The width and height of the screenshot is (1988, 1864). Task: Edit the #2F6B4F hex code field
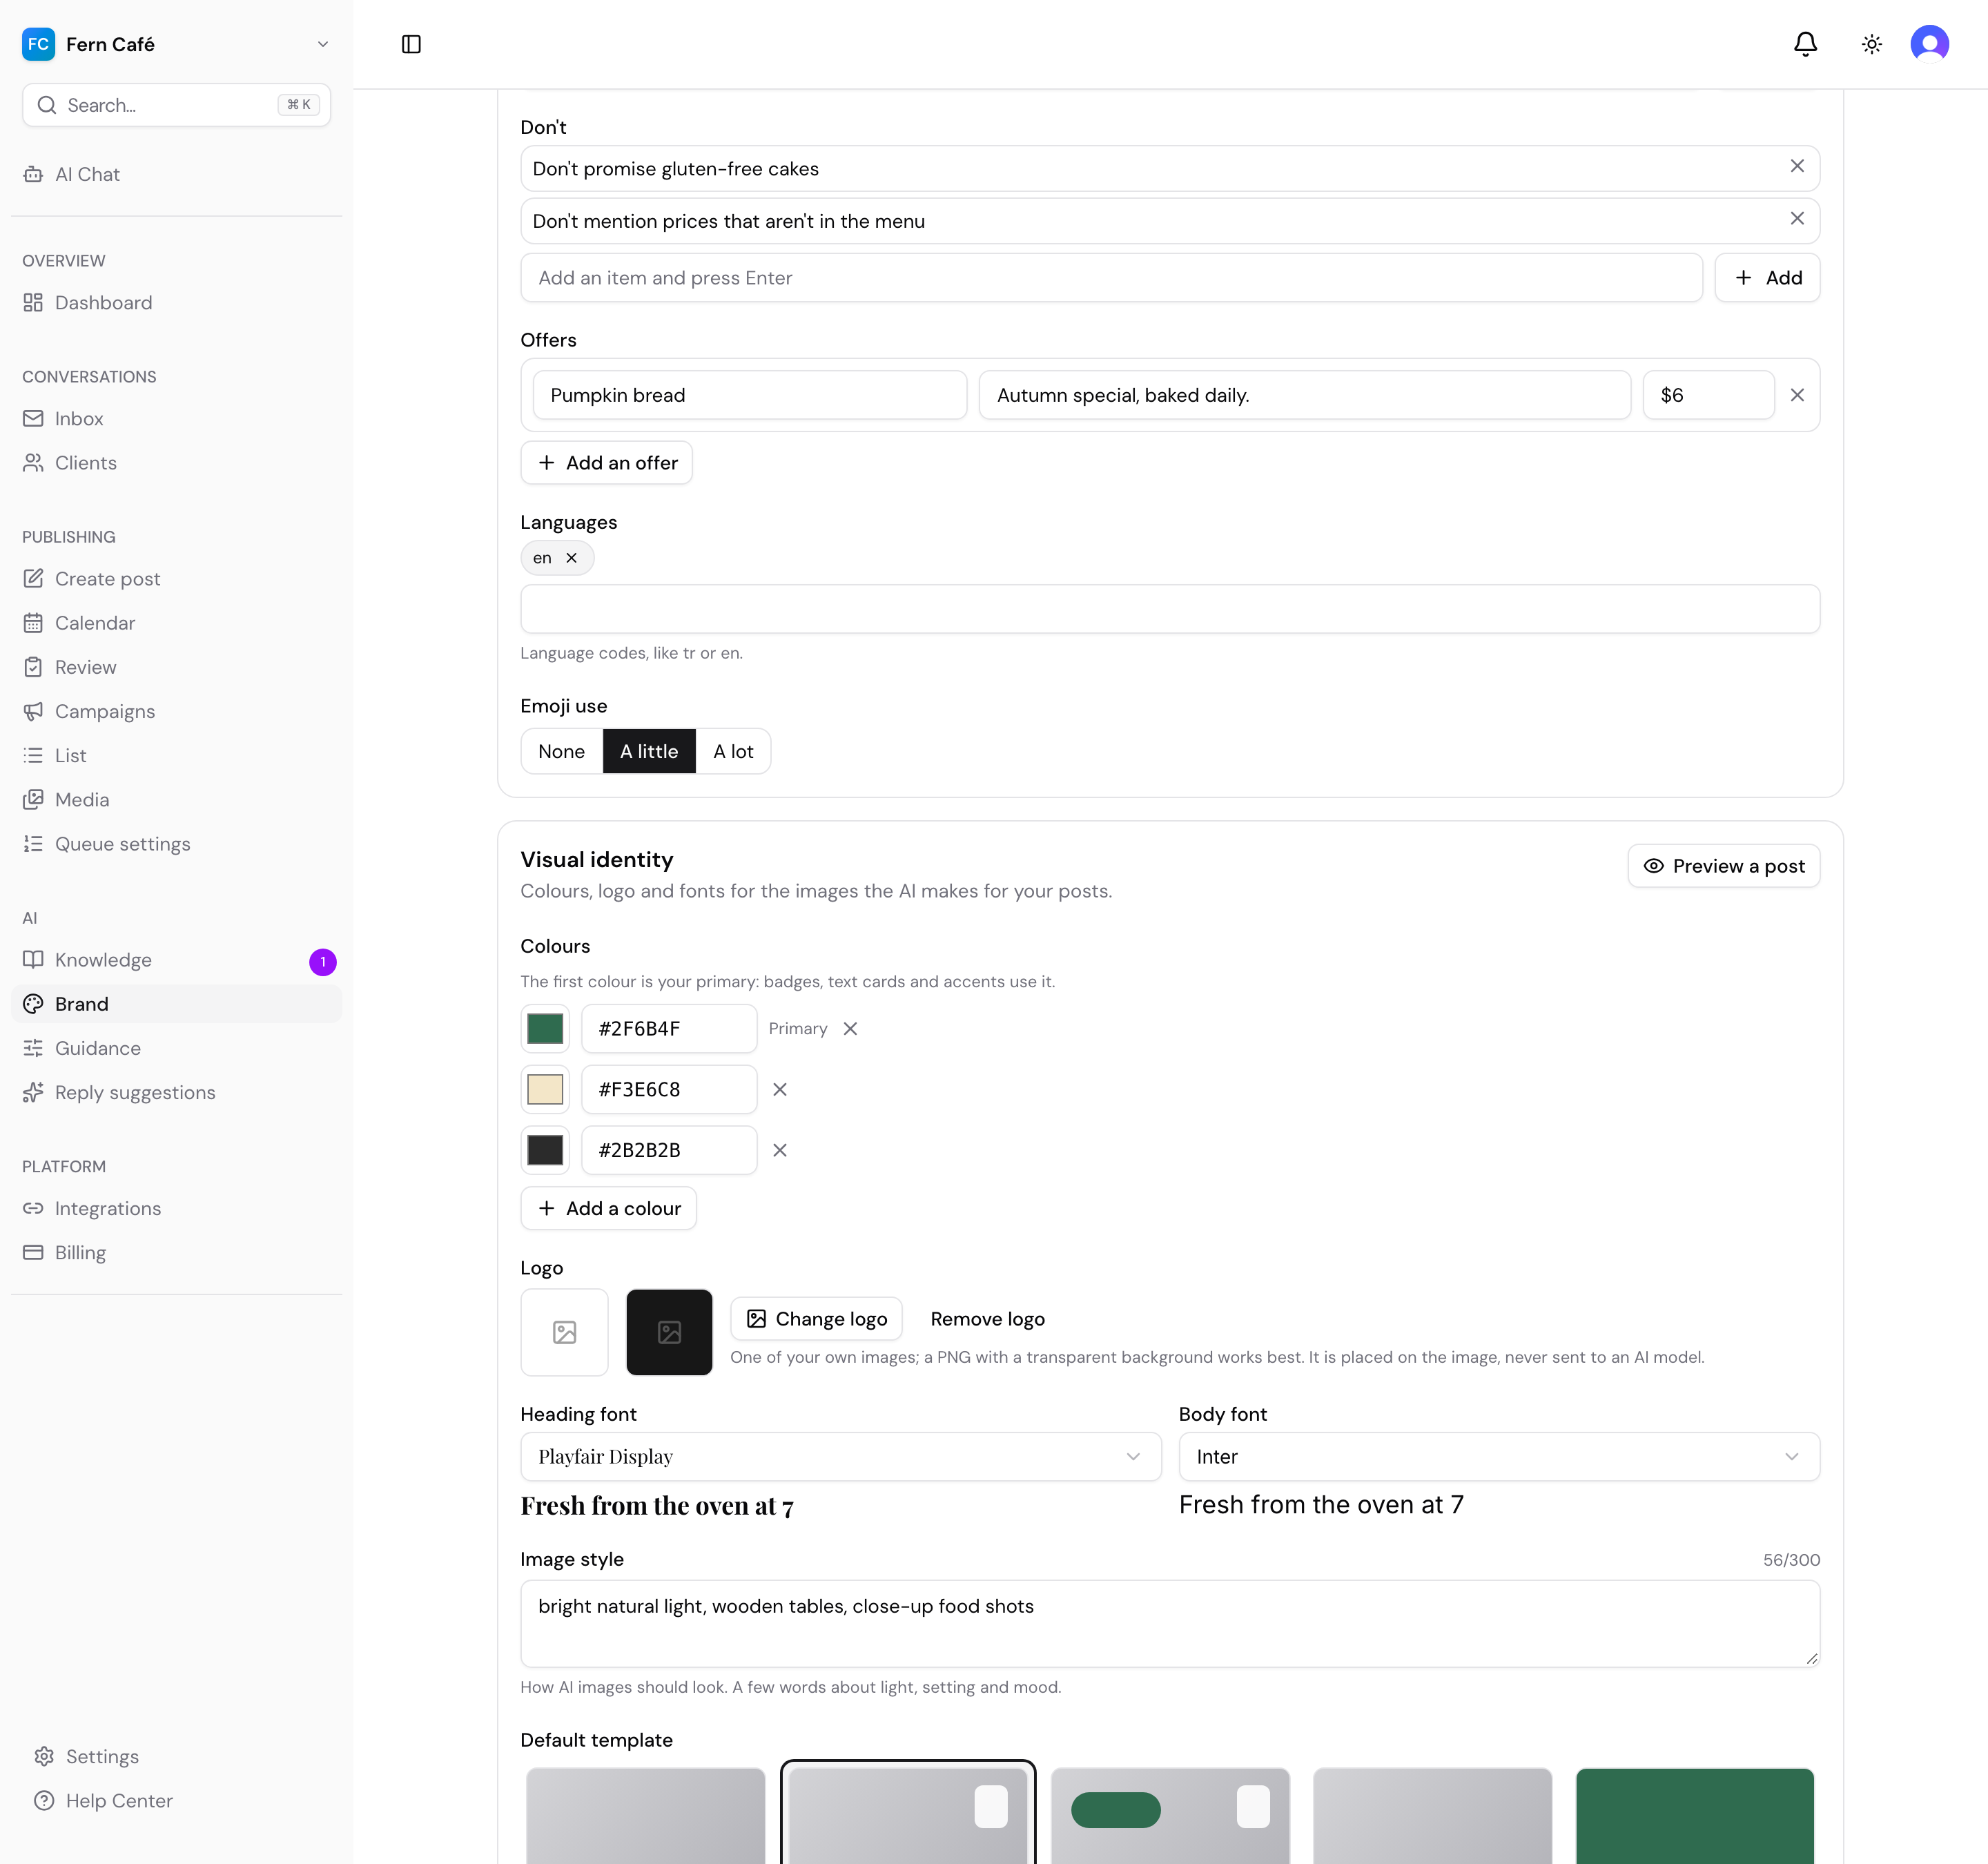(669, 1028)
